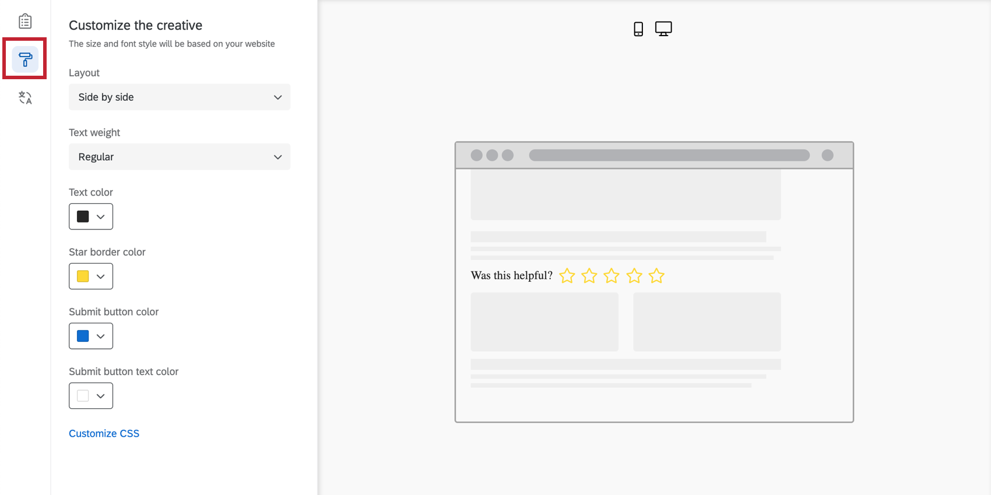Open the Customize CSS link
Screen dimensions: 991x495
[104, 433]
